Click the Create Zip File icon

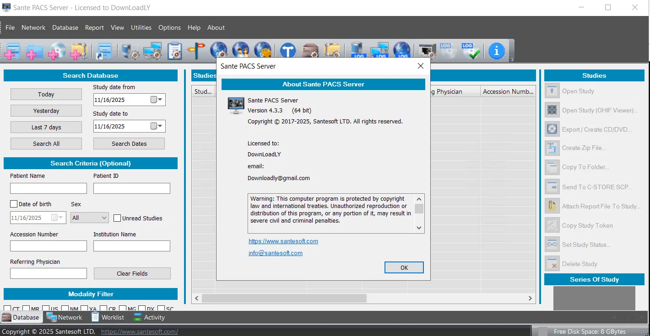[552, 148]
